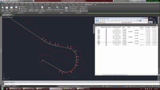
Task: Expand the General Tools panel
Action: point(21,13)
